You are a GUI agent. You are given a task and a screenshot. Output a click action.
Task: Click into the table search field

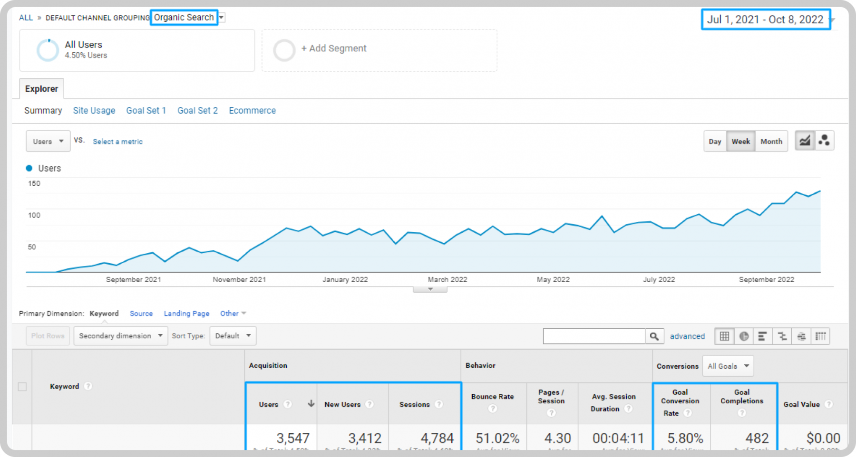(594, 336)
